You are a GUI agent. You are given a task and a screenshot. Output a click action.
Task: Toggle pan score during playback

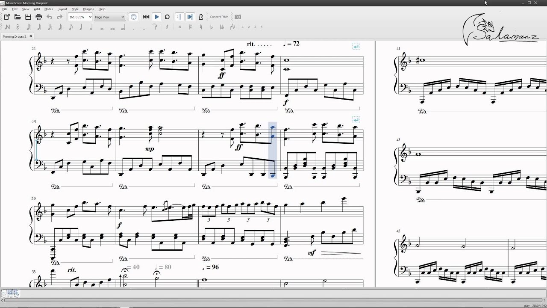pos(190,17)
